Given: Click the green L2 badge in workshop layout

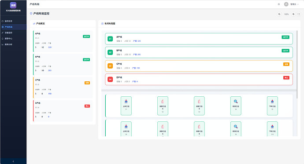Looking at the screenshot, I should [110, 52].
